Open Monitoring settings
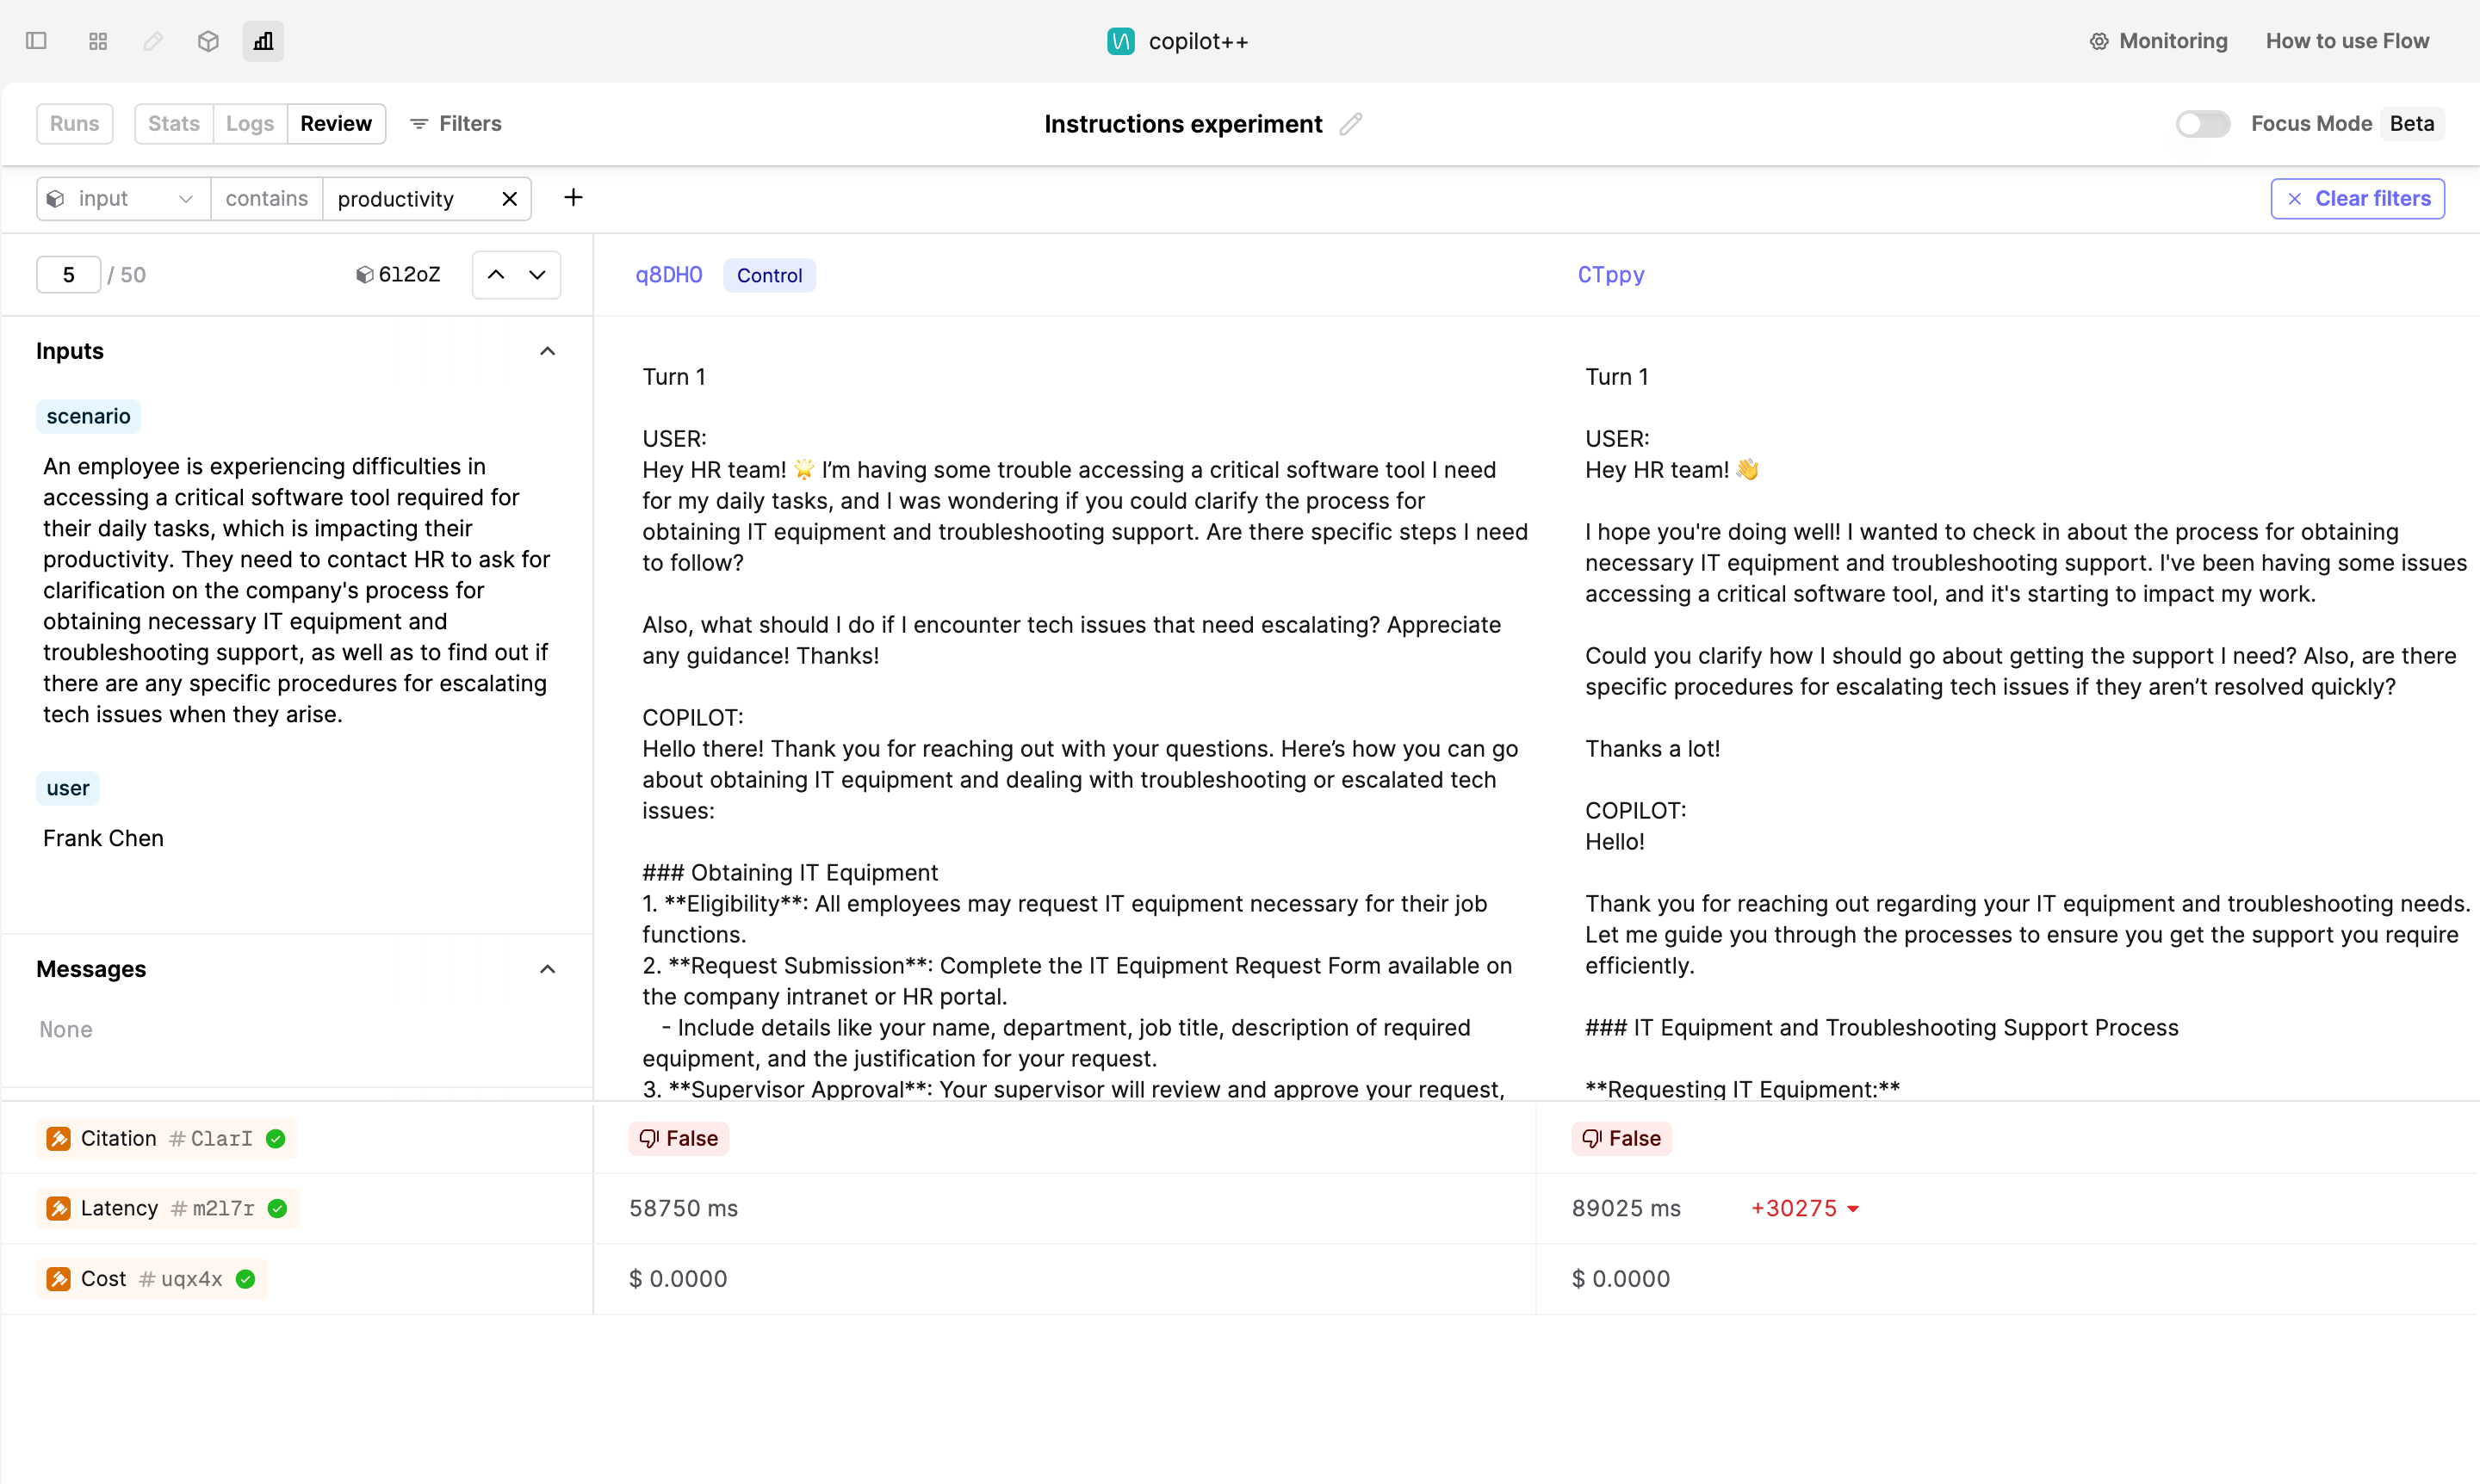 (x=2158, y=41)
